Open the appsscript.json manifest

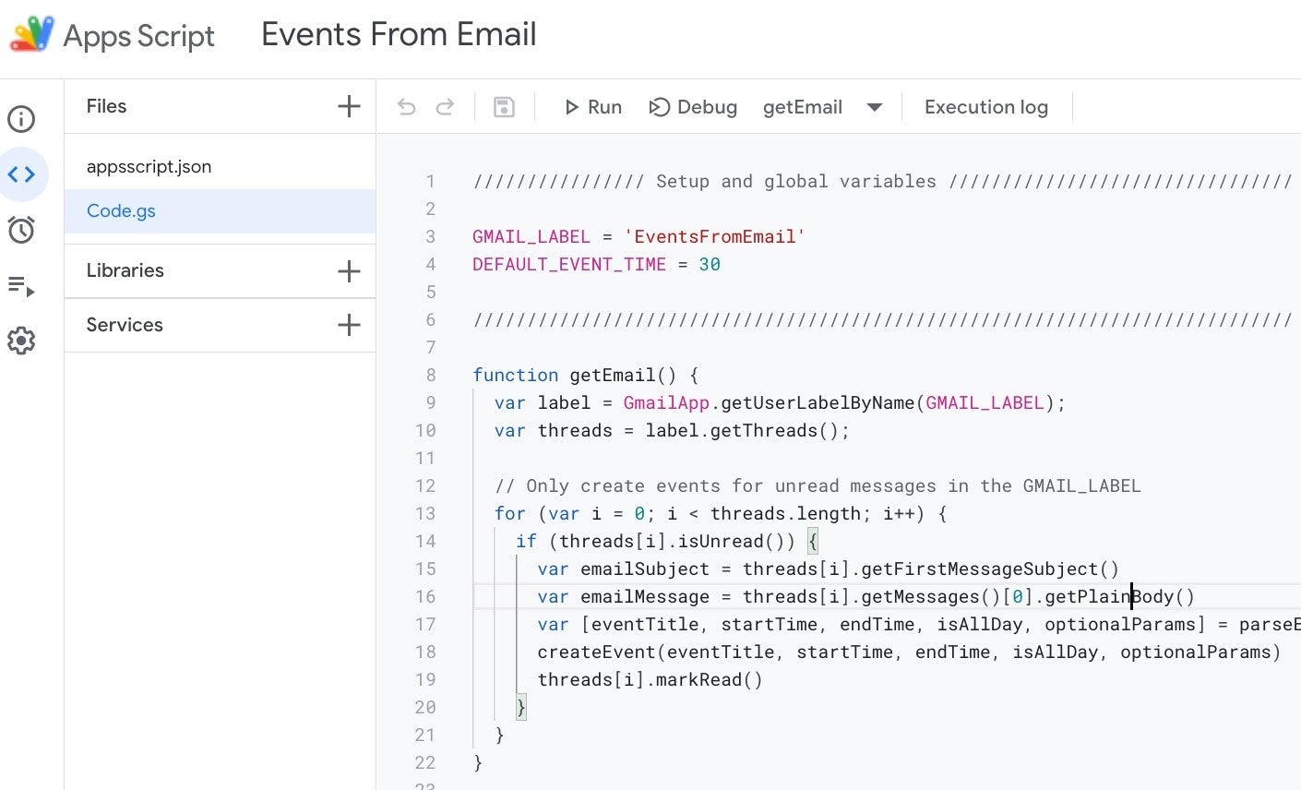(149, 166)
